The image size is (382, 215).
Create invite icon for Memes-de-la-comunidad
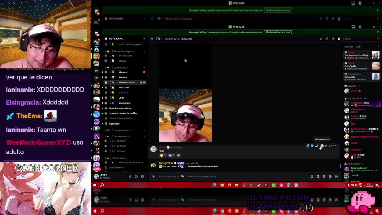coord(141,82)
